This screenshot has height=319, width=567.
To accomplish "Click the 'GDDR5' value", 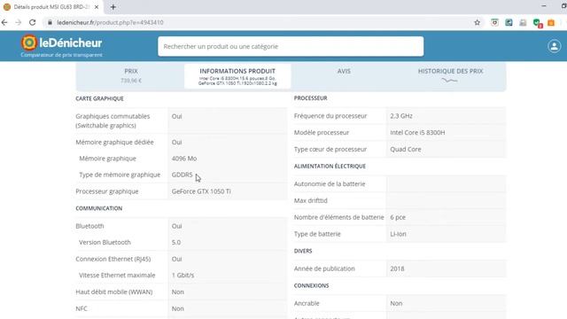I will (182, 175).
